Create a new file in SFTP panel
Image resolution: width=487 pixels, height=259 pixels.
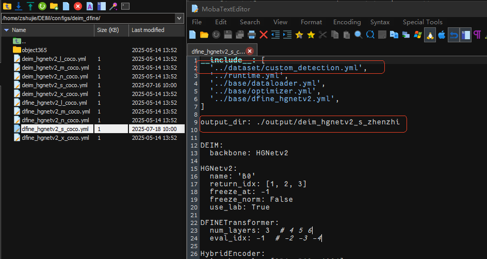[66, 6]
